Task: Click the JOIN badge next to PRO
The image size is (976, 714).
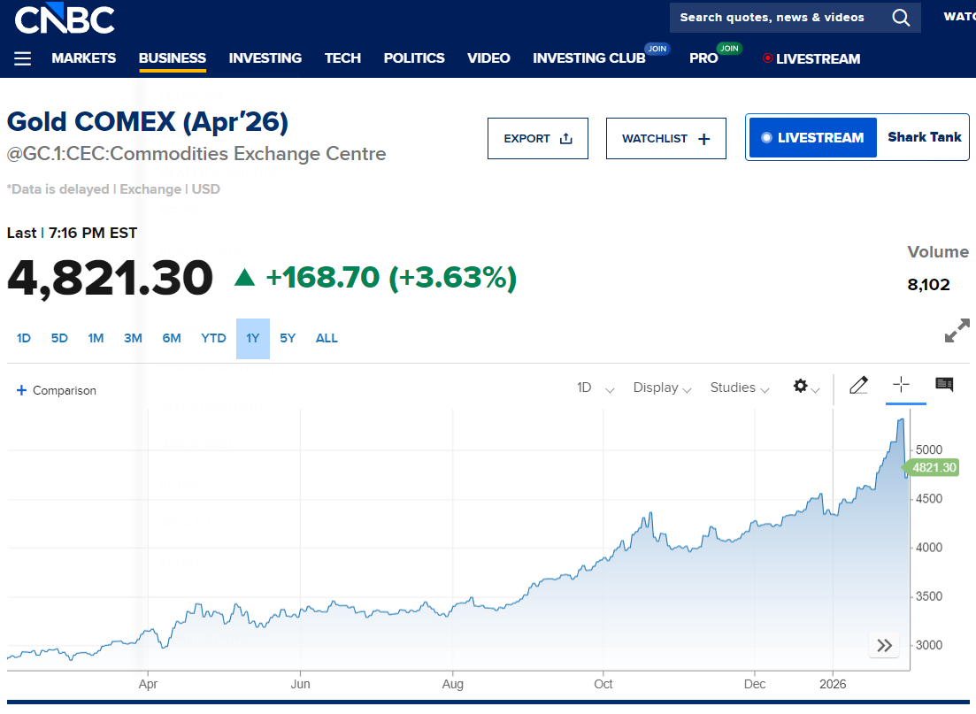Action: click(729, 49)
